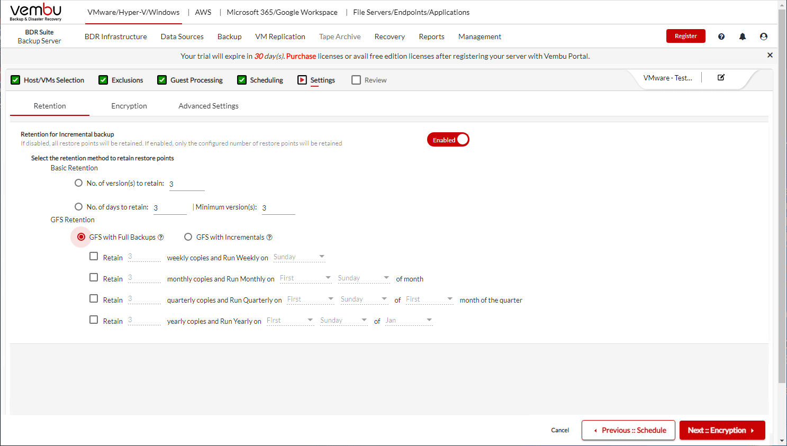This screenshot has width=787, height=446.
Task: Open the yearly day Sunday dropdown
Action: 344,321
